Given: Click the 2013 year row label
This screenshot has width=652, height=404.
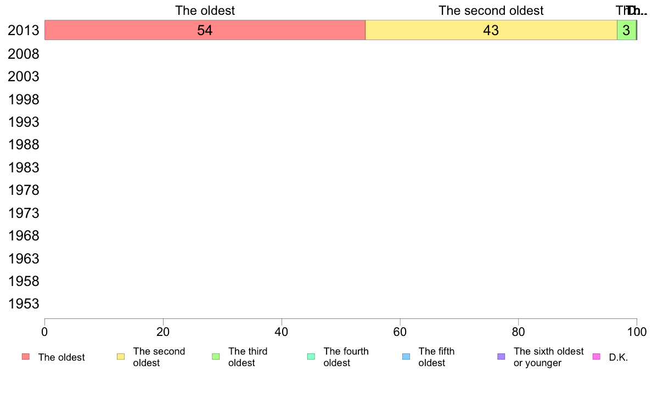Looking at the screenshot, I should click(x=23, y=30).
